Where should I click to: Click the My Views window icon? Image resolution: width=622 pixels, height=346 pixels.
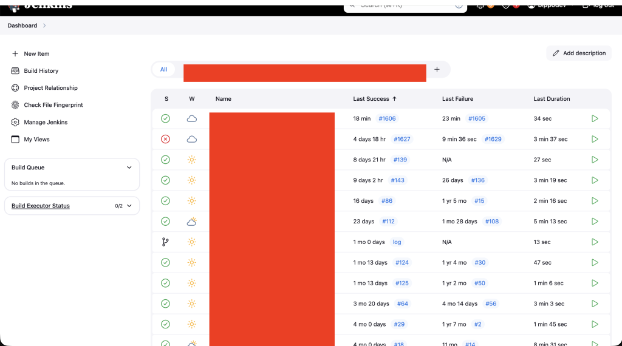(15, 139)
